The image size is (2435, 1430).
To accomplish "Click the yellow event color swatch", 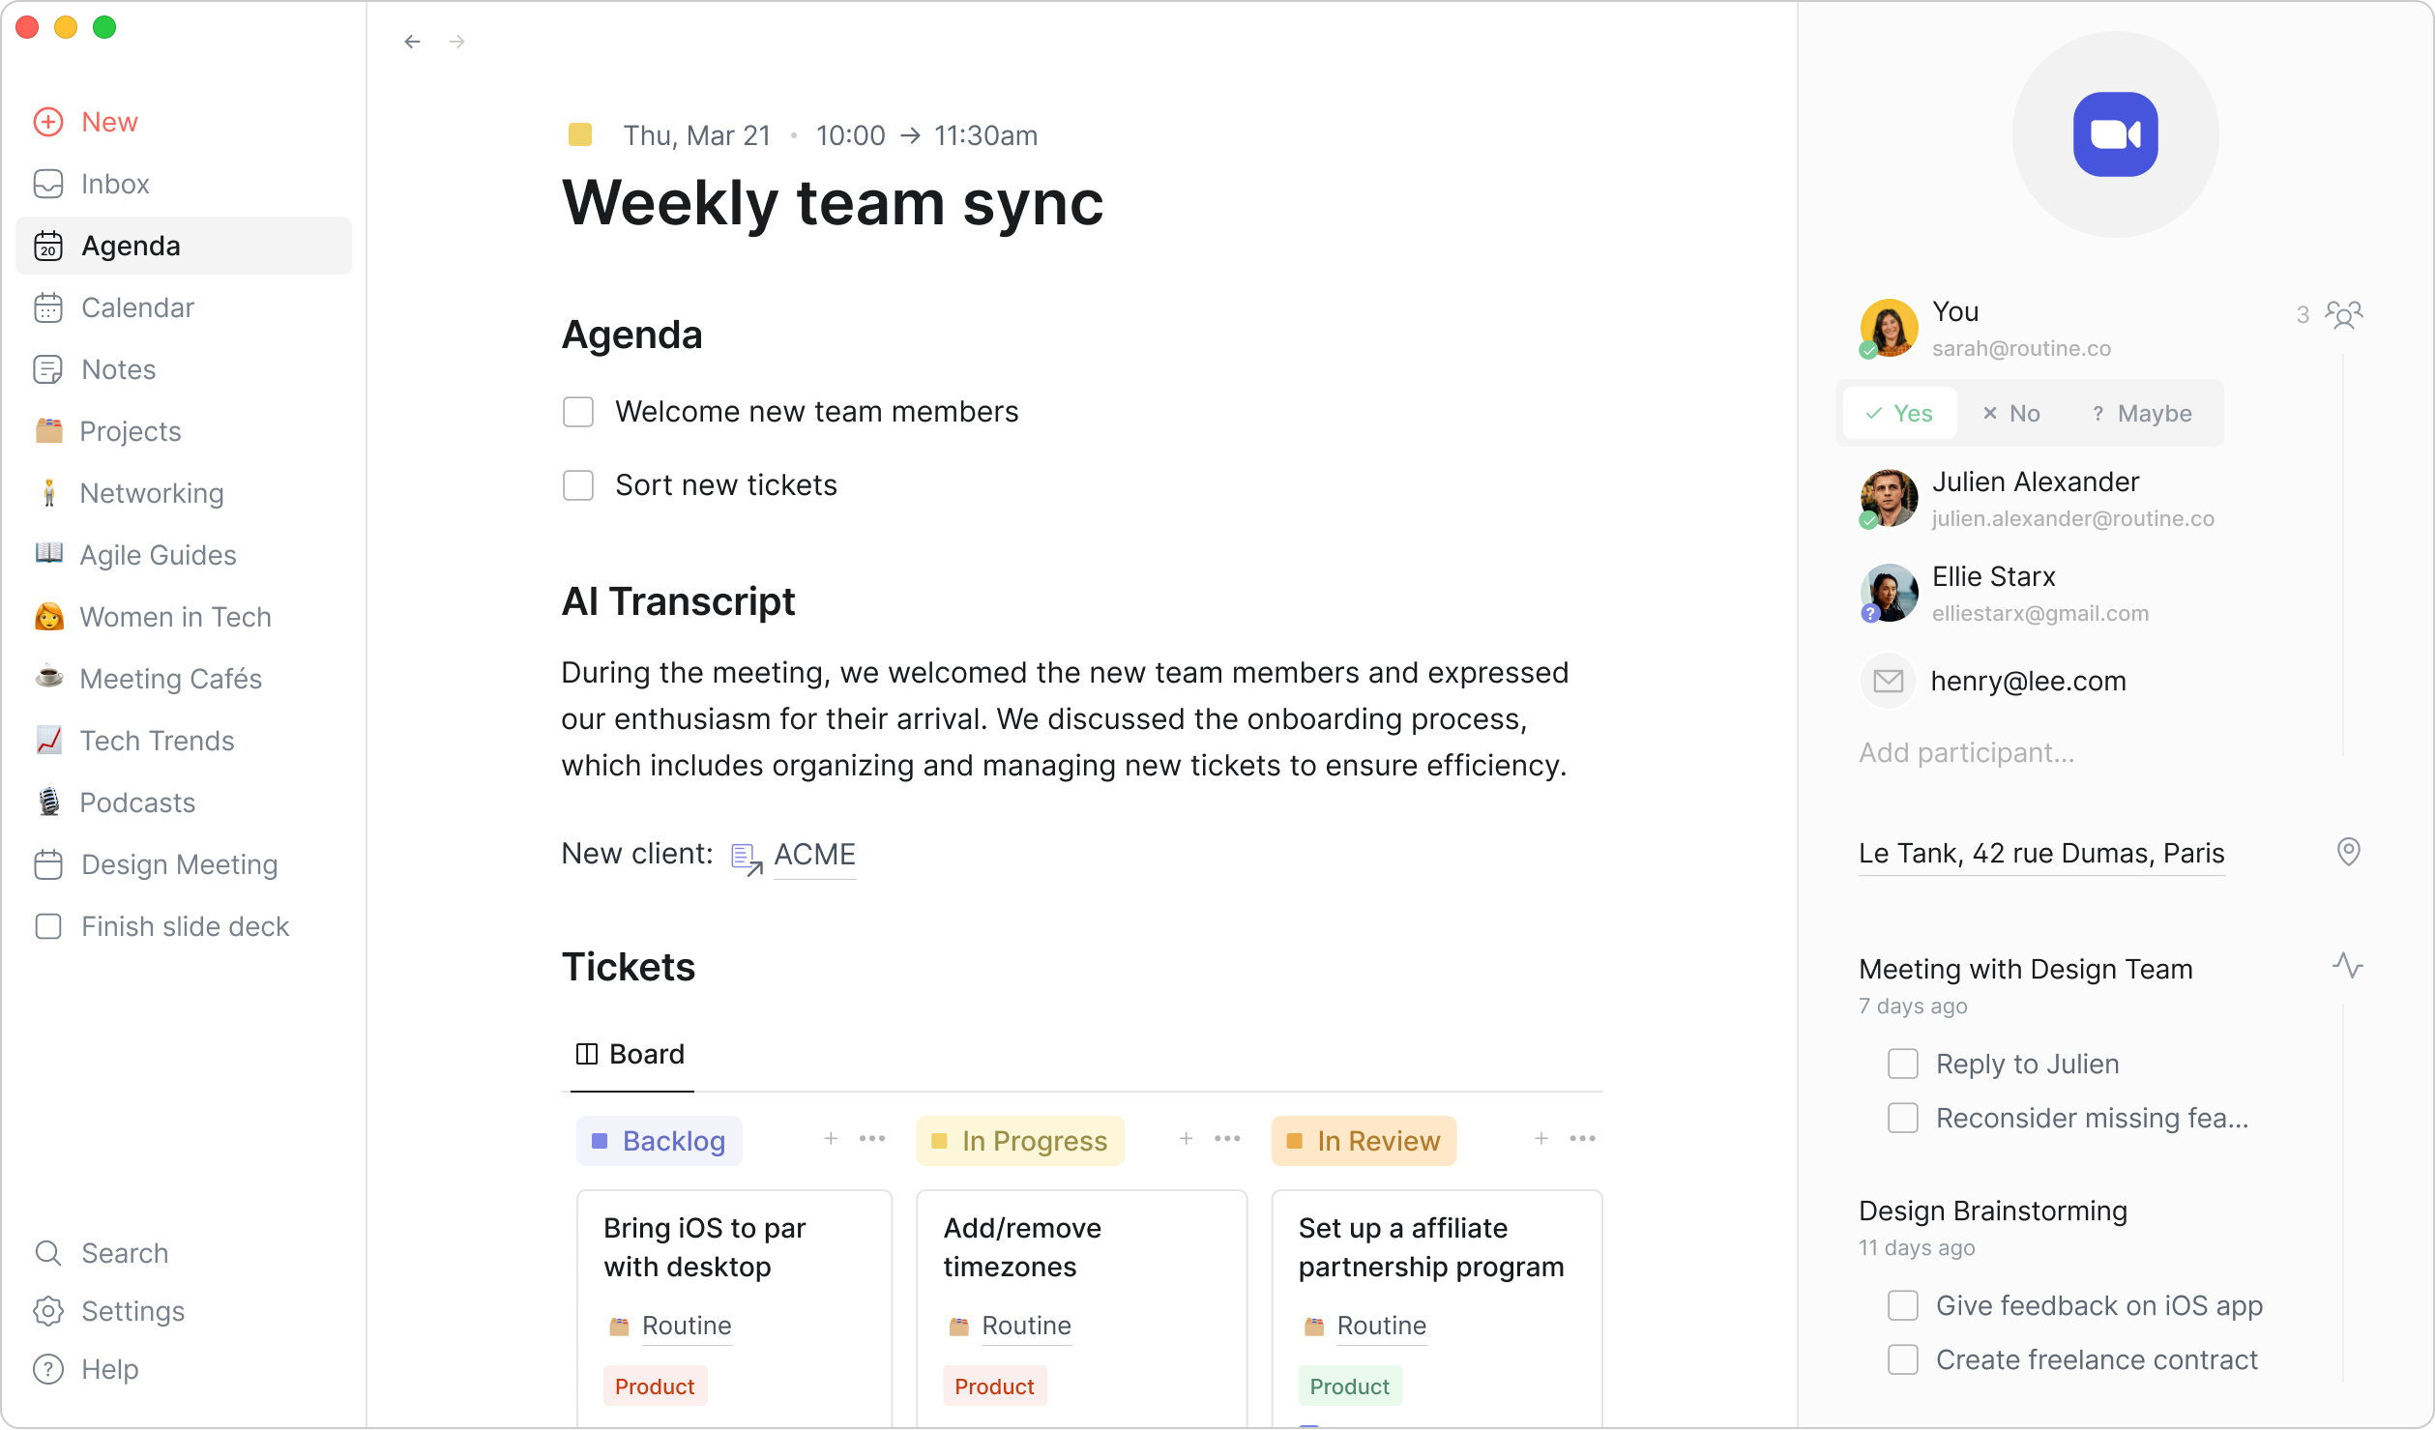I will click(x=579, y=135).
